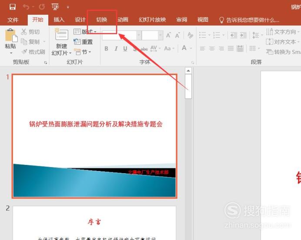The width and height of the screenshot is (301, 240).
Task: Start slideshow from beginning in quick access toolbar
Action: coord(55,7)
